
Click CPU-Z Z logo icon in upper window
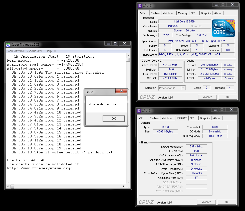pyautogui.click(x=140, y=6)
